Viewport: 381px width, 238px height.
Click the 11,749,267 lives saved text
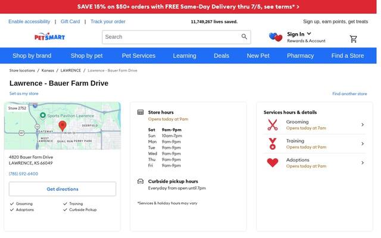(214, 21)
